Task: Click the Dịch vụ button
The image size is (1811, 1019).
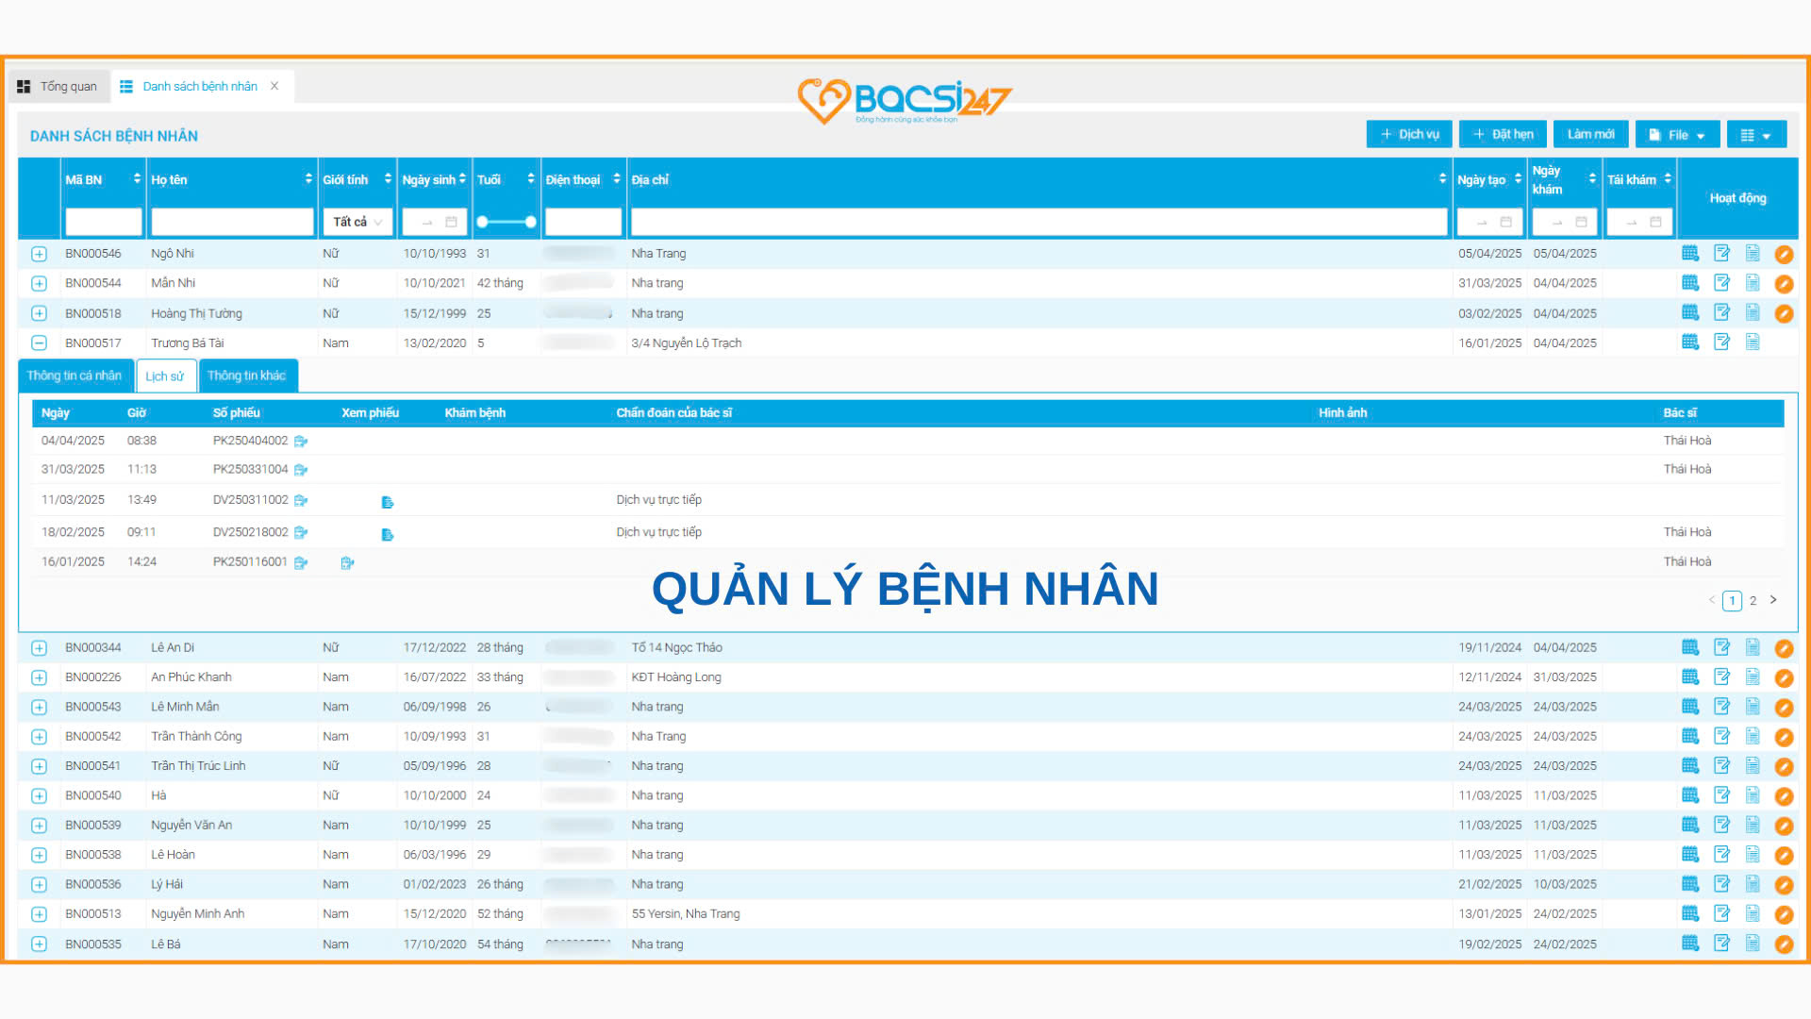Action: (x=1409, y=135)
